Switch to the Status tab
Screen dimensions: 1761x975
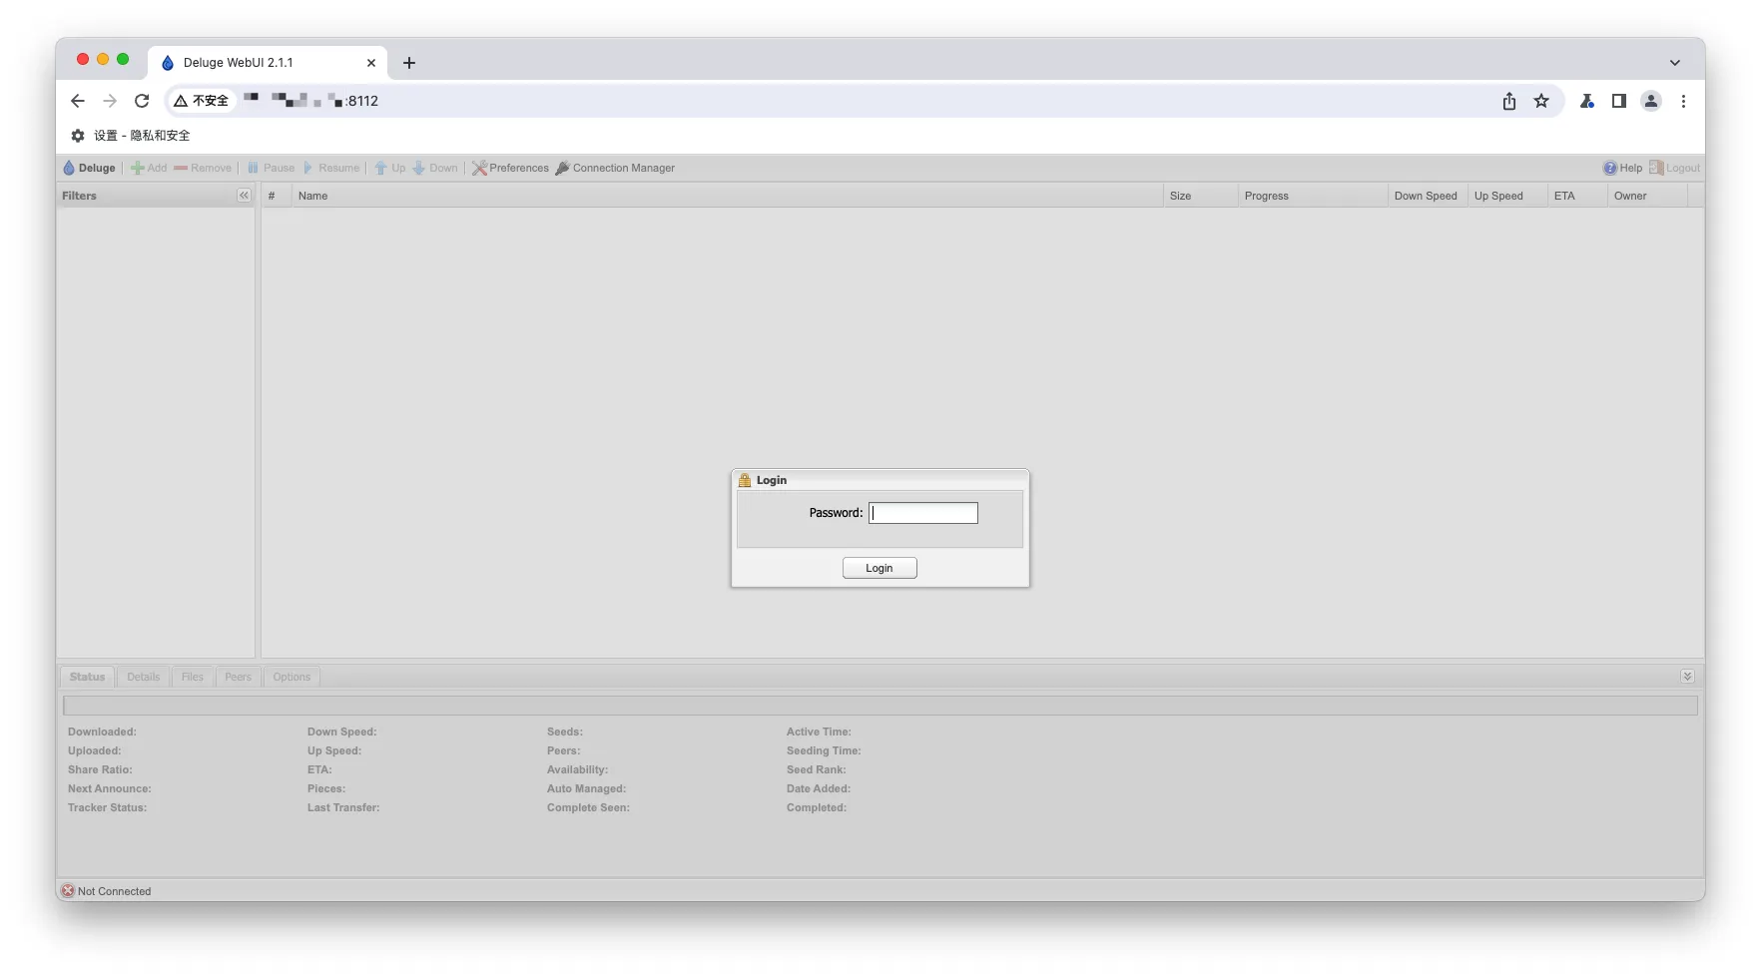tap(87, 677)
